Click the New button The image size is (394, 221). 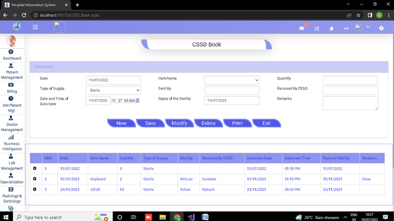[121, 123]
